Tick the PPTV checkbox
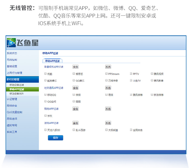Screen dimensions: 191x168 point(131,73)
